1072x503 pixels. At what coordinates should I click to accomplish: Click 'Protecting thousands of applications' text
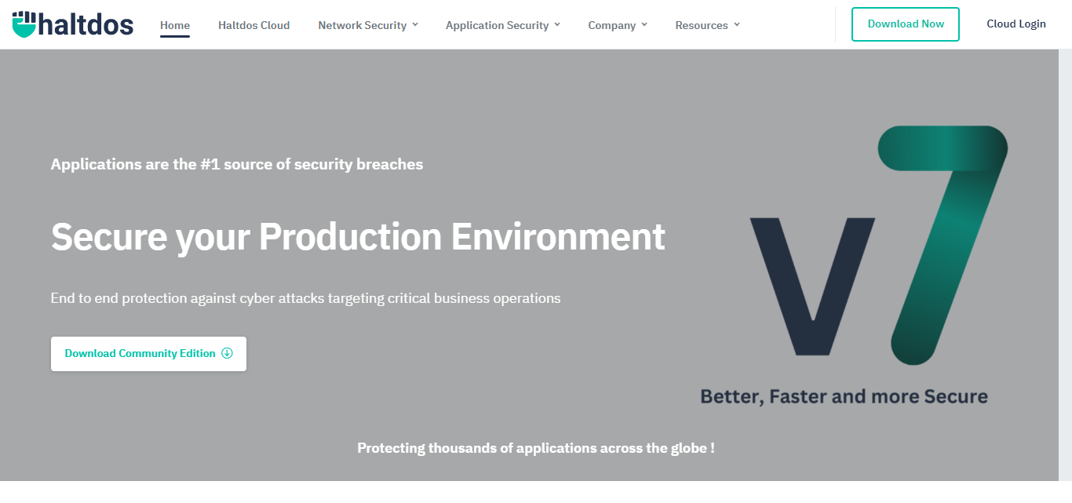(536, 448)
